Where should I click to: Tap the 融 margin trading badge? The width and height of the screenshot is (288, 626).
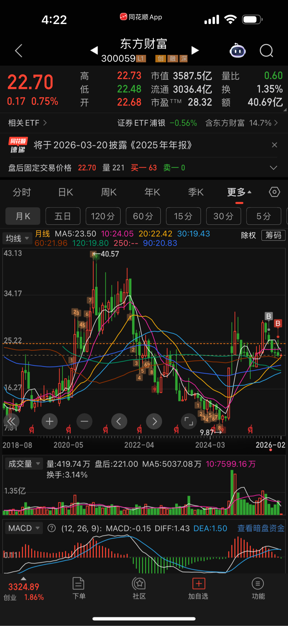click(x=172, y=58)
